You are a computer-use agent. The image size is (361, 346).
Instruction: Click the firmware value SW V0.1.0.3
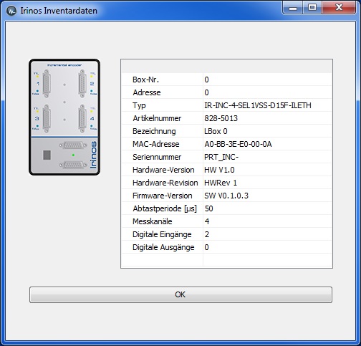226,196
